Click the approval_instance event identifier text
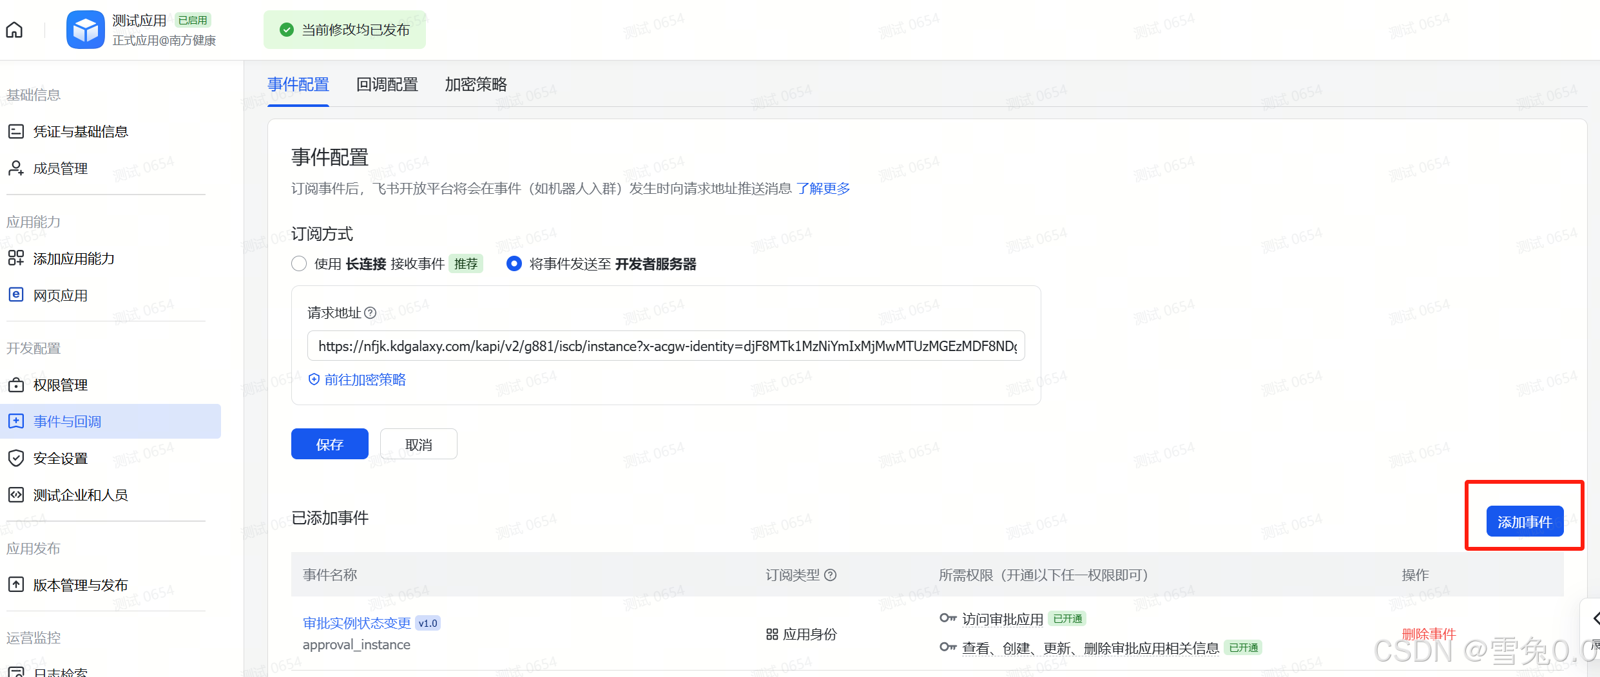 (x=356, y=645)
